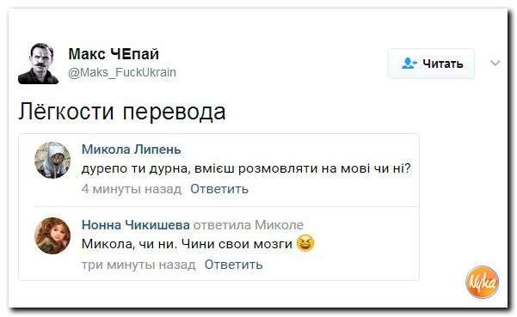Screen dimensions: 517x317
Task: Click the laughing emoji in Нонна's reply
Action: (x=305, y=244)
